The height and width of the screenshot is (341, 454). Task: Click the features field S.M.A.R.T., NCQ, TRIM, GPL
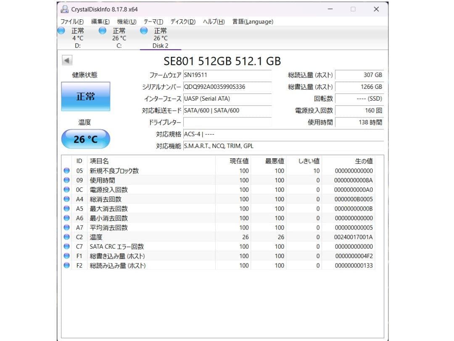tap(284, 146)
